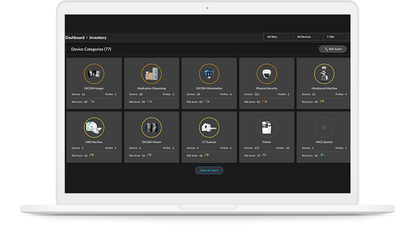
Task: Click the Printer risk score gauge
Action: [264, 155]
